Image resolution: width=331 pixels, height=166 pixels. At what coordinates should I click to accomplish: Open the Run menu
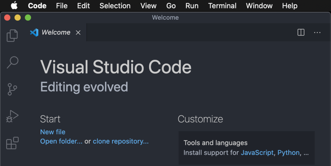point(192,6)
